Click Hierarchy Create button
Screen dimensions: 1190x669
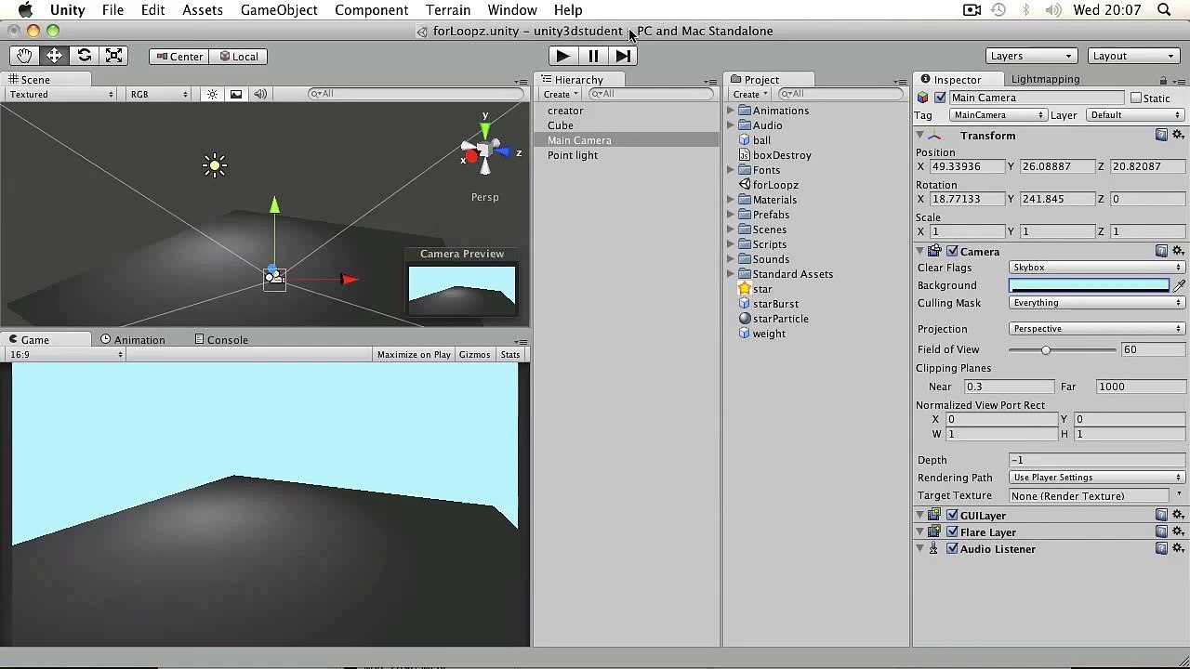click(561, 94)
